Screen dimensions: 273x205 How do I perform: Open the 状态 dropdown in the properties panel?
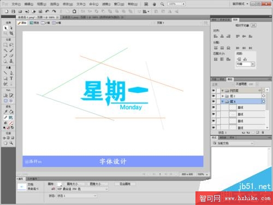coord(77,196)
